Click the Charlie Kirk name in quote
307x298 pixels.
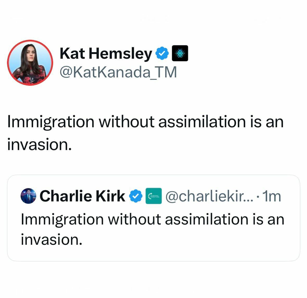82,196
